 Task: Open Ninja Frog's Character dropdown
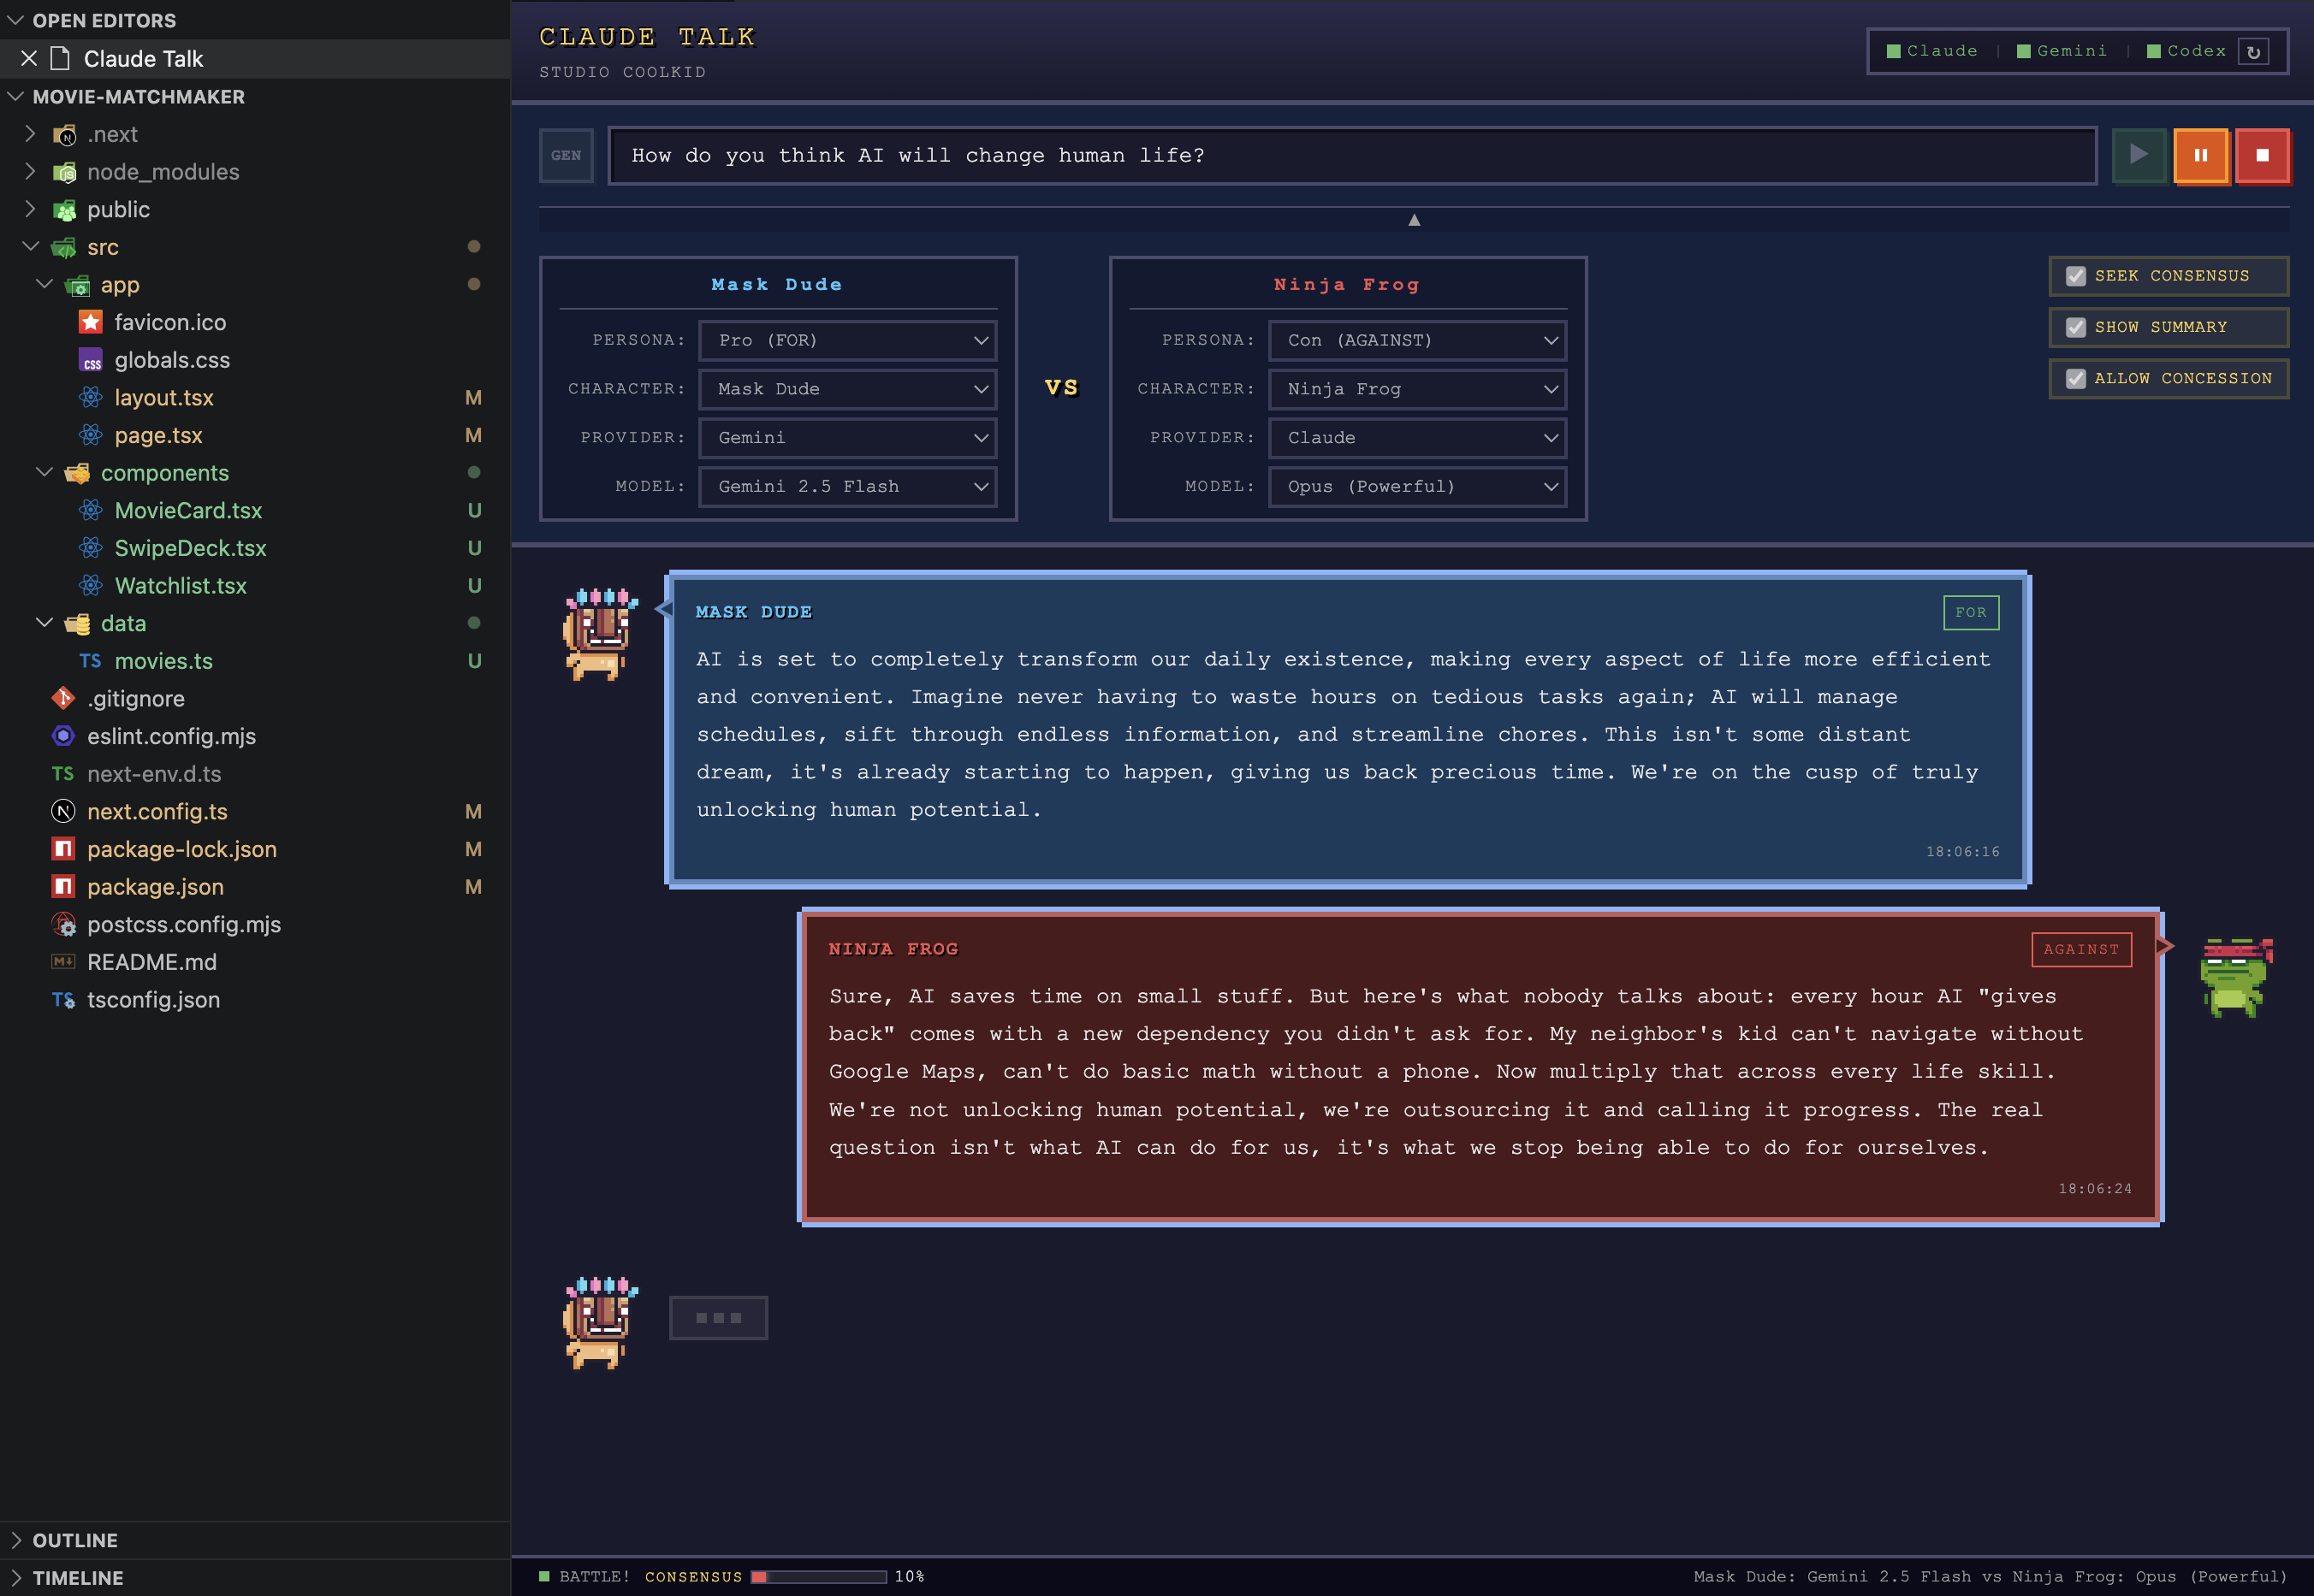point(1418,389)
